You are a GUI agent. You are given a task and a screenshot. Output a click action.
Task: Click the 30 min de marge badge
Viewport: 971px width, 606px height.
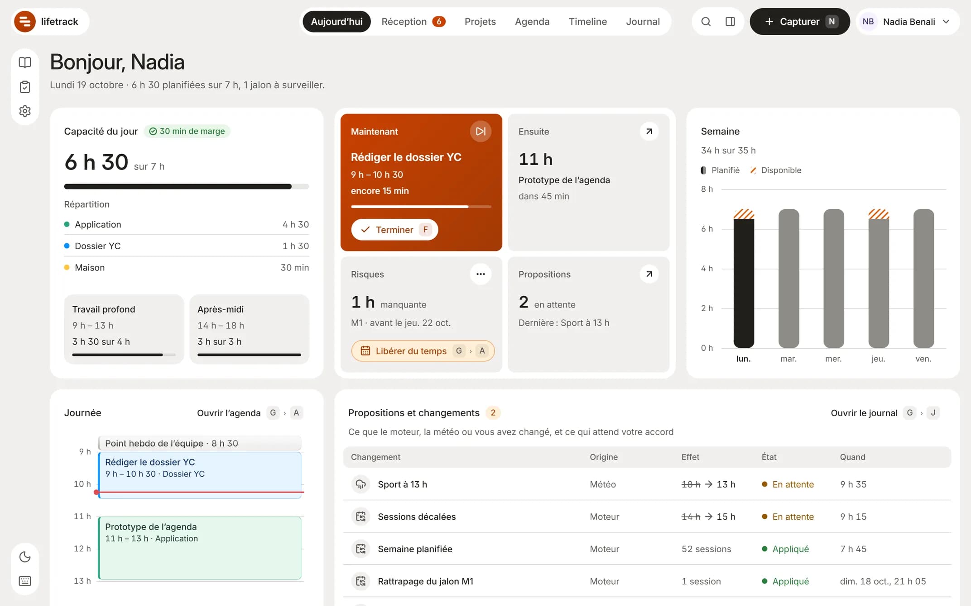pyautogui.click(x=187, y=131)
